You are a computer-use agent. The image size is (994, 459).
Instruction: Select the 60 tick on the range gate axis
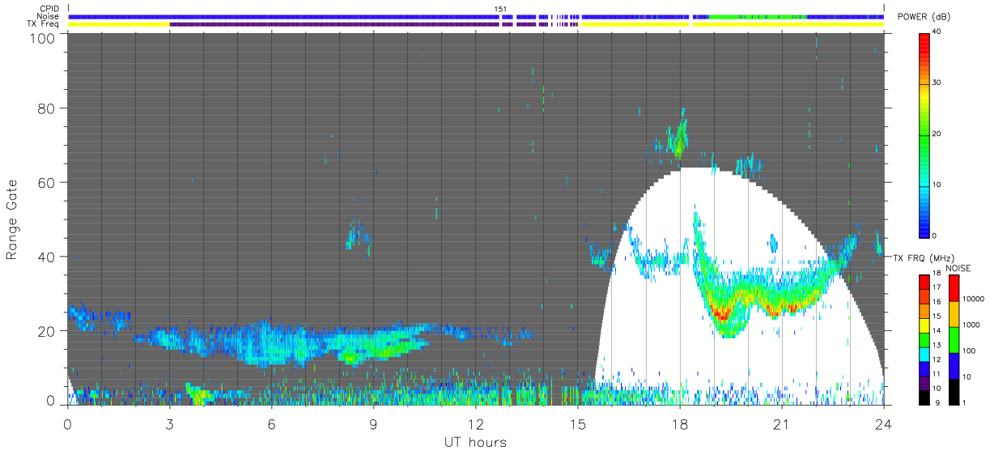pos(46,182)
